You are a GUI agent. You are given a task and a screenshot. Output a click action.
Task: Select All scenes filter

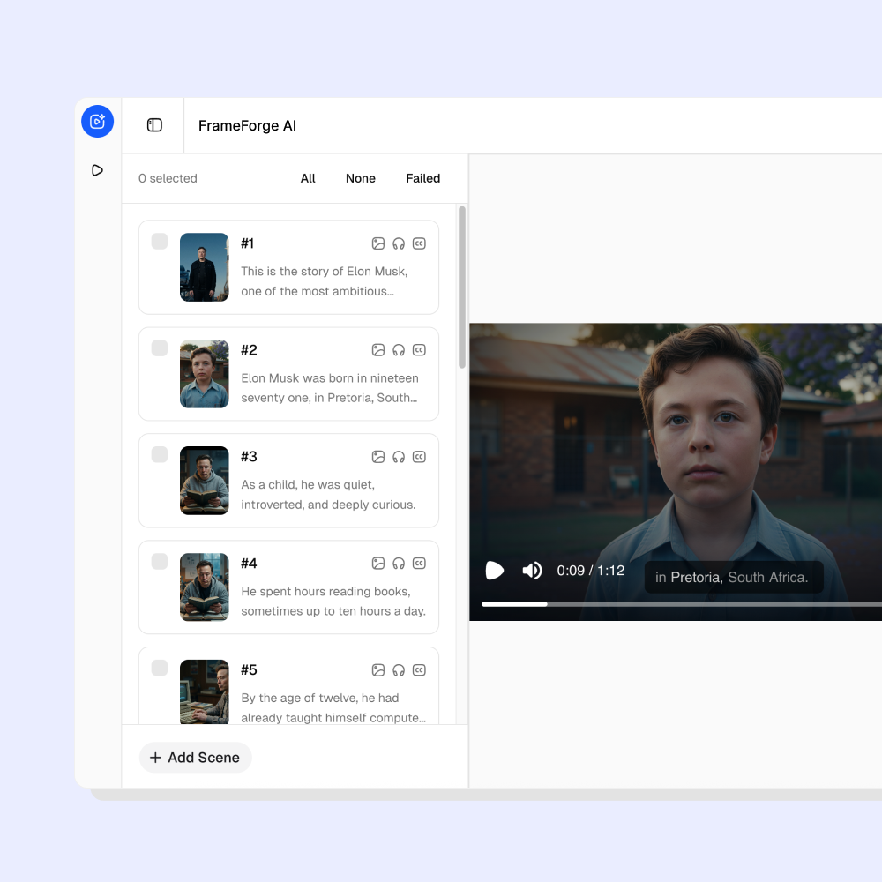308,178
